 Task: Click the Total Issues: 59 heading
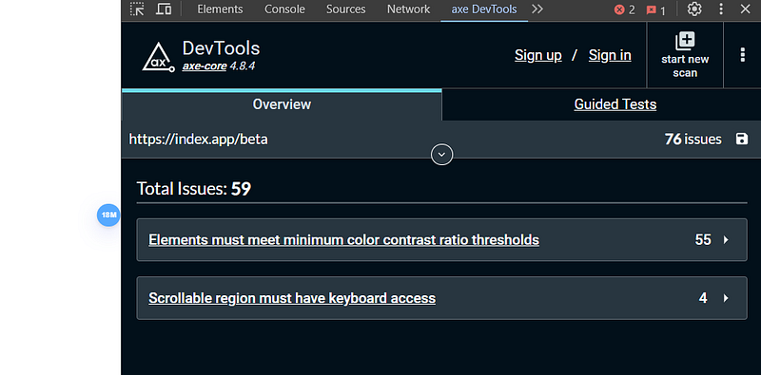[x=194, y=189]
